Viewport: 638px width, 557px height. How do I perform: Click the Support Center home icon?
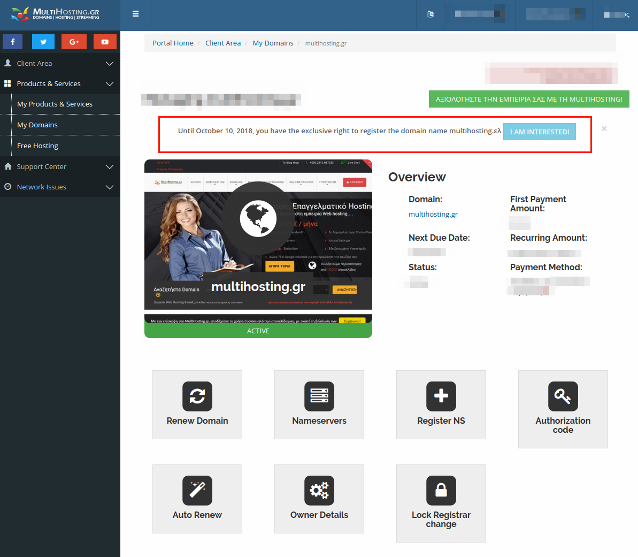click(7, 166)
